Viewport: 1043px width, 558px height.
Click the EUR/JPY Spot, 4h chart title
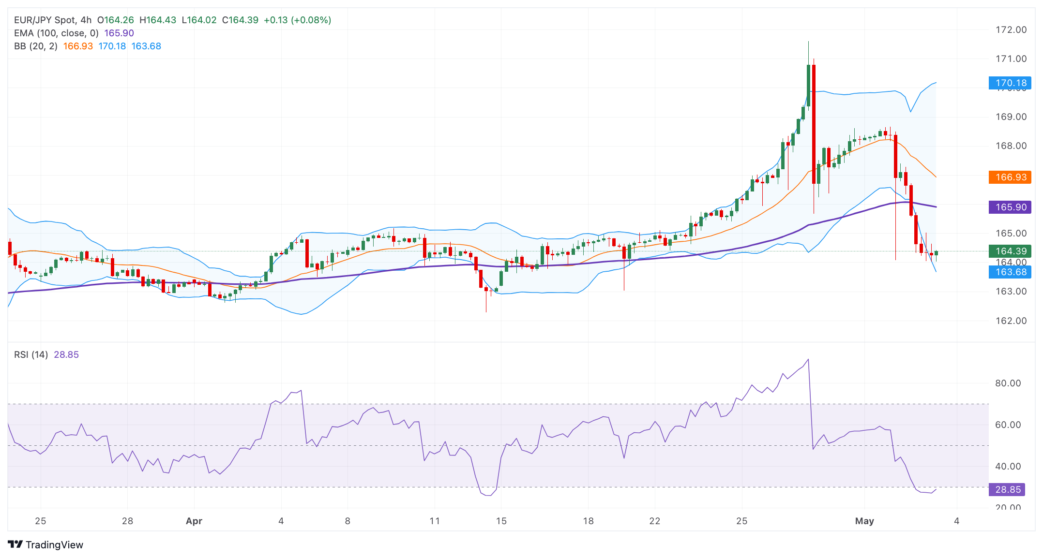tap(52, 20)
